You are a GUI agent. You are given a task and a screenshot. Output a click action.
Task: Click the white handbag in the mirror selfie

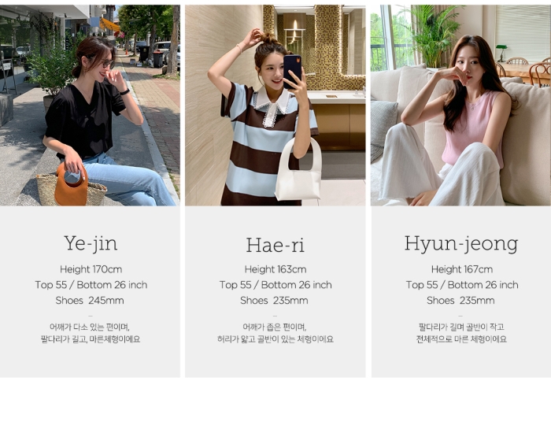point(298,170)
